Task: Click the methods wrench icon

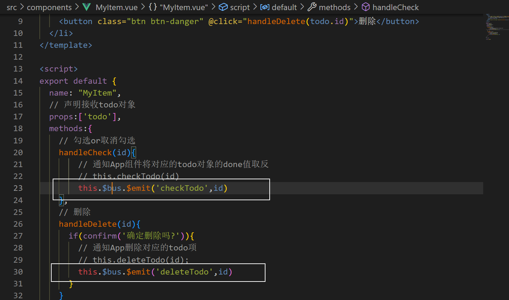Action: tap(312, 7)
